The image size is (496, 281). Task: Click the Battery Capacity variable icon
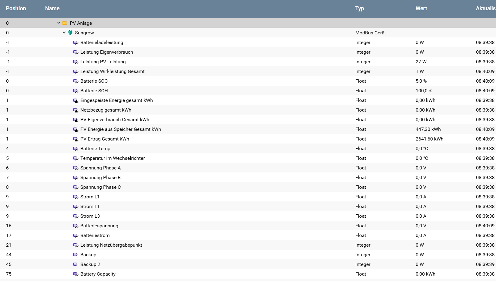click(76, 274)
